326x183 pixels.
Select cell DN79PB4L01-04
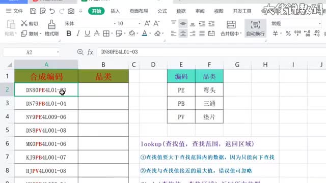pyautogui.click(x=46, y=103)
